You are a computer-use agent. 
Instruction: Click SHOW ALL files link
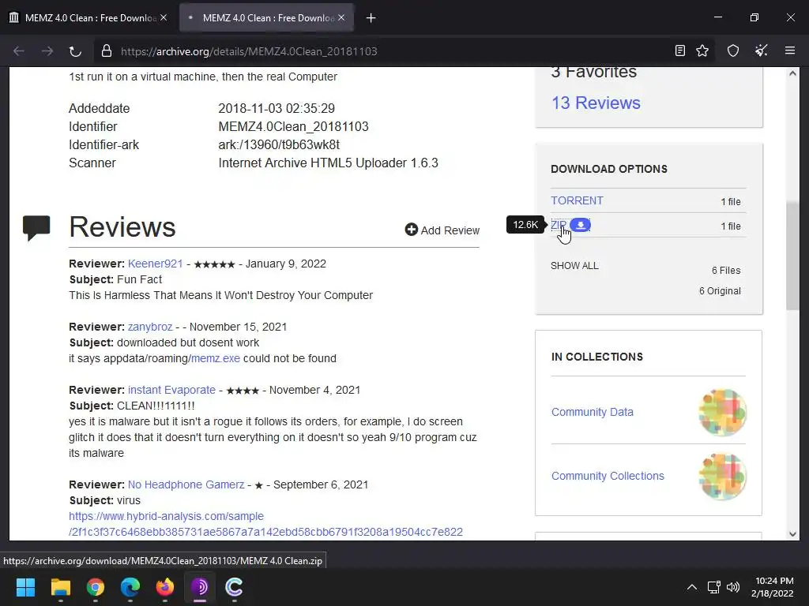(x=575, y=266)
